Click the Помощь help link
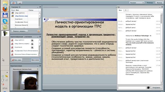The image size is (165, 92). tap(150, 3)
